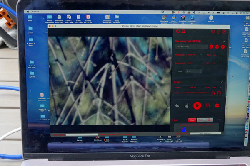The image size is (250, 166).
Task: Collapse the Camera (via USB3.0) section
Action: coord(224,41)
